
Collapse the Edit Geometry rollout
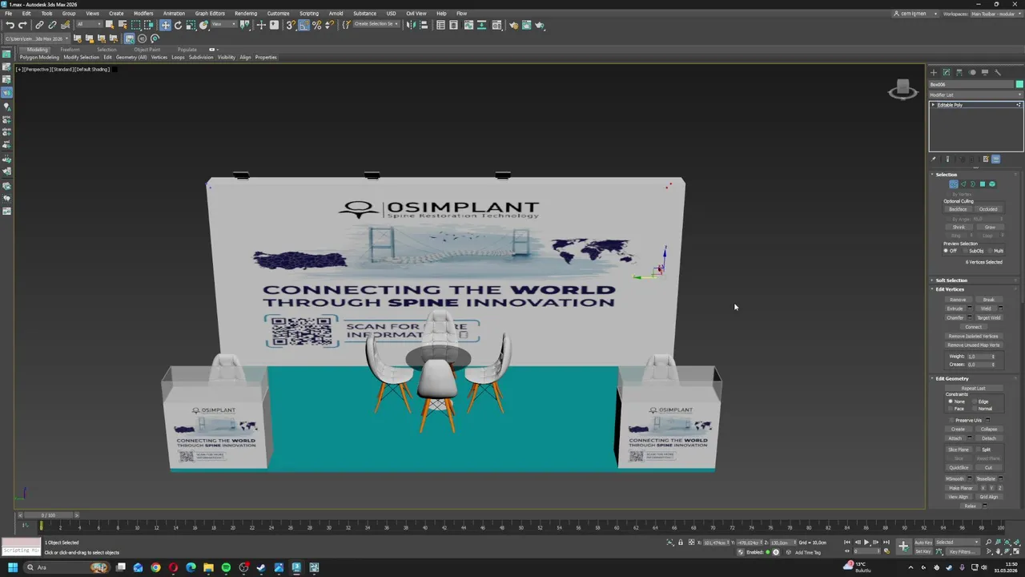coord(952,378)
